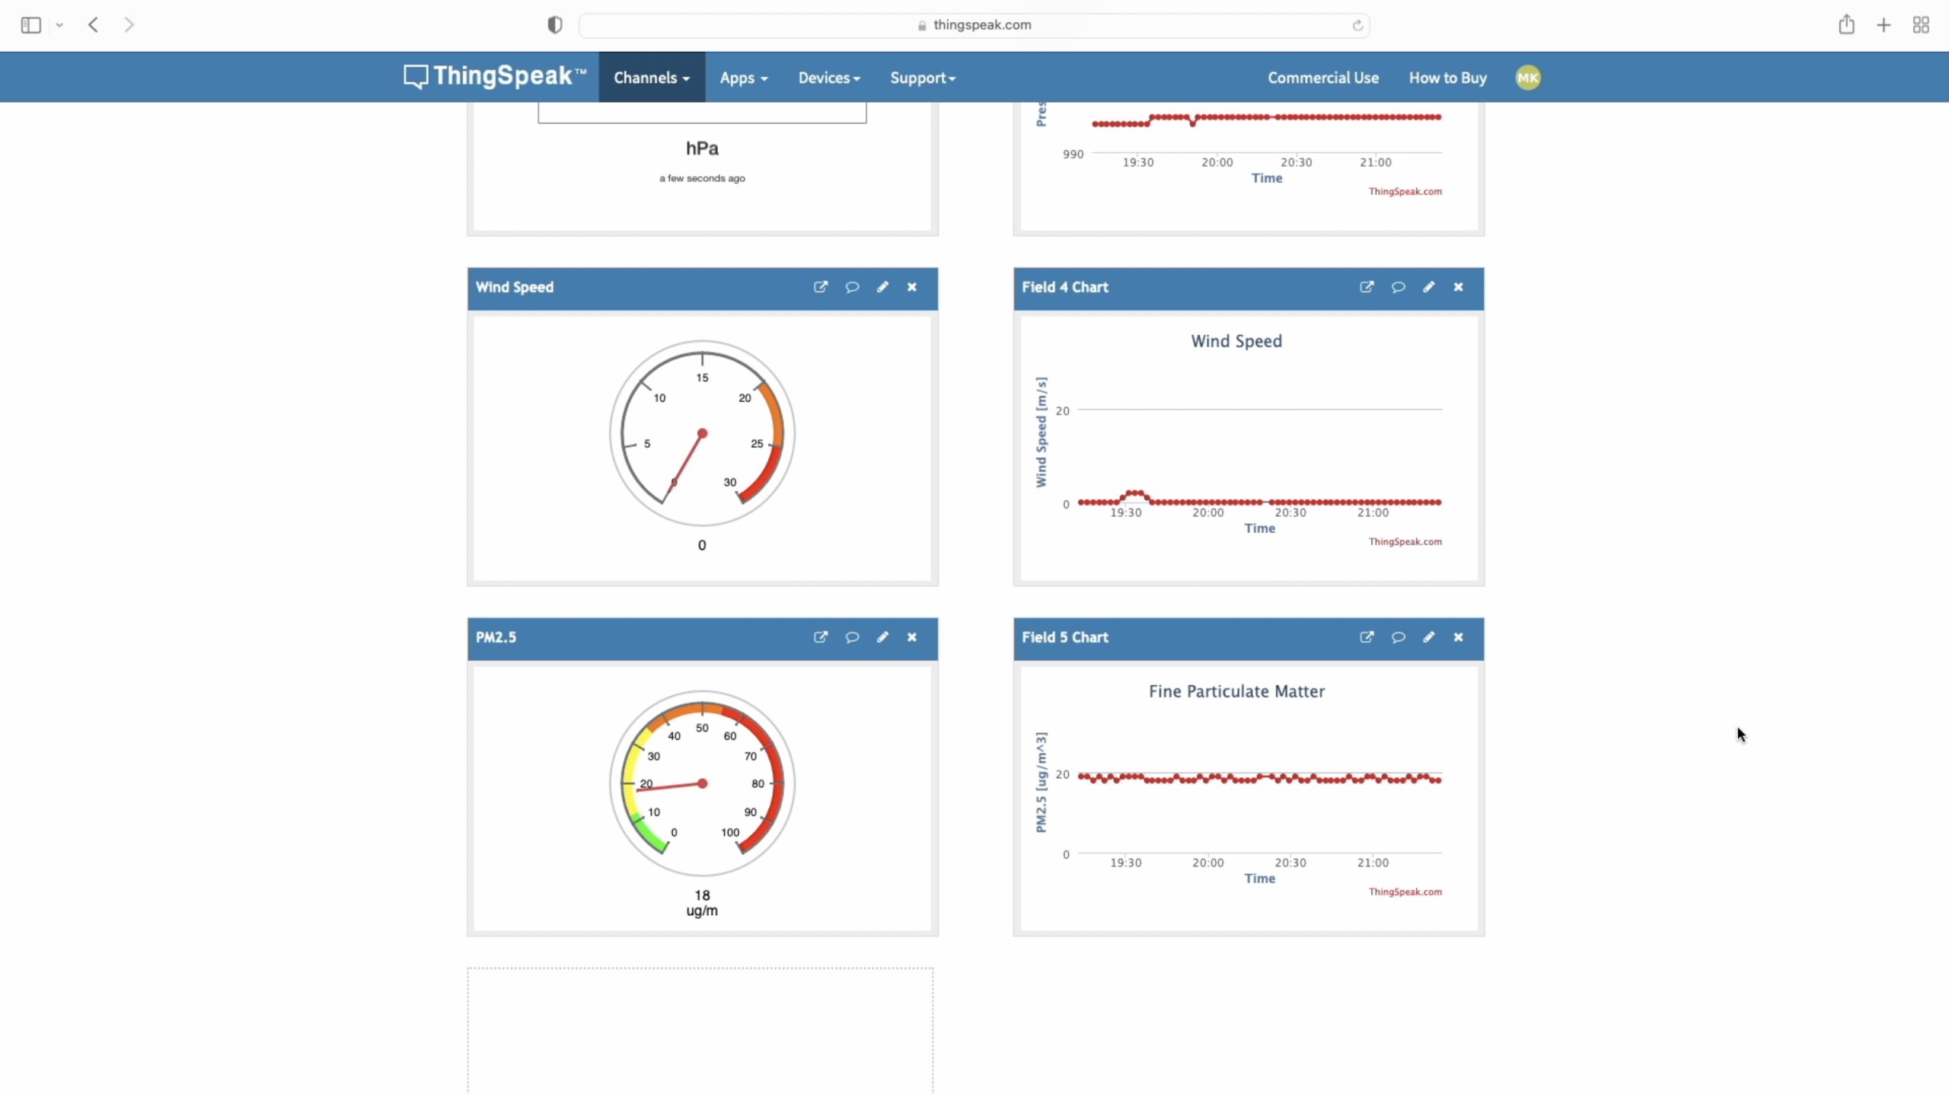Edit Field 4 Chart with pencil icon
Screen dimensions: 1949x1094
[1428, 287]
